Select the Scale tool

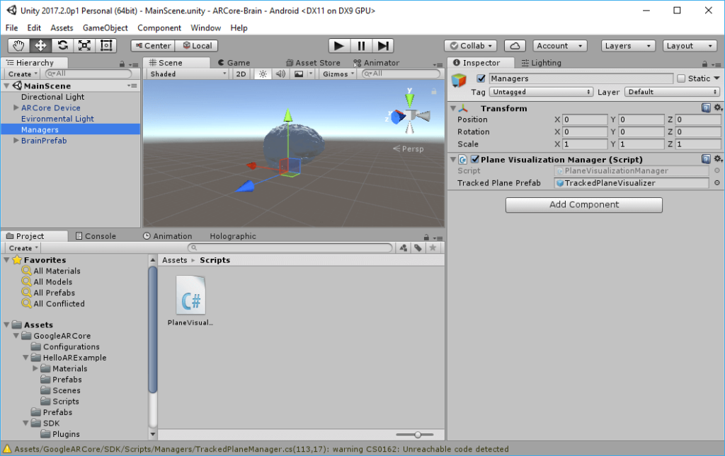pyautogui.click(x=84, y=46)
